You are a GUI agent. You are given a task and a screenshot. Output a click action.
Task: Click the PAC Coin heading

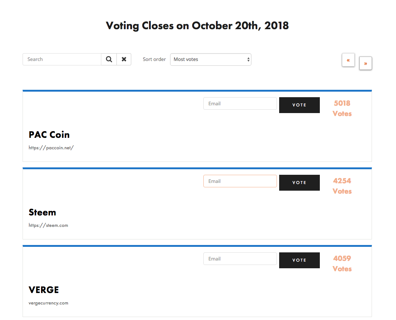coord(49,135)
